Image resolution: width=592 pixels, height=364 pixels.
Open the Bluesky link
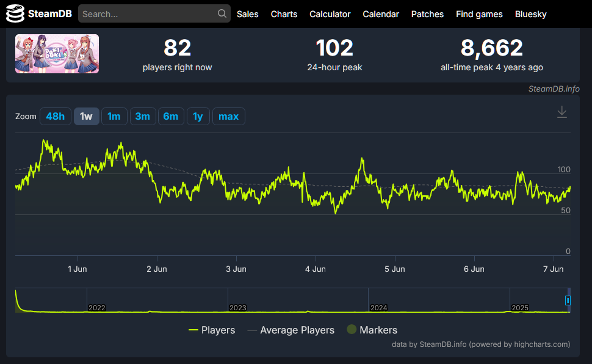pos(530,14)
